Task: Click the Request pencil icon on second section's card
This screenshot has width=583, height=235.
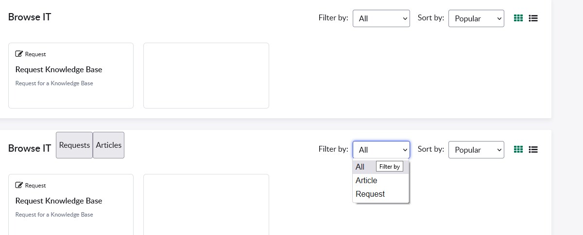Action: [19, 185]
